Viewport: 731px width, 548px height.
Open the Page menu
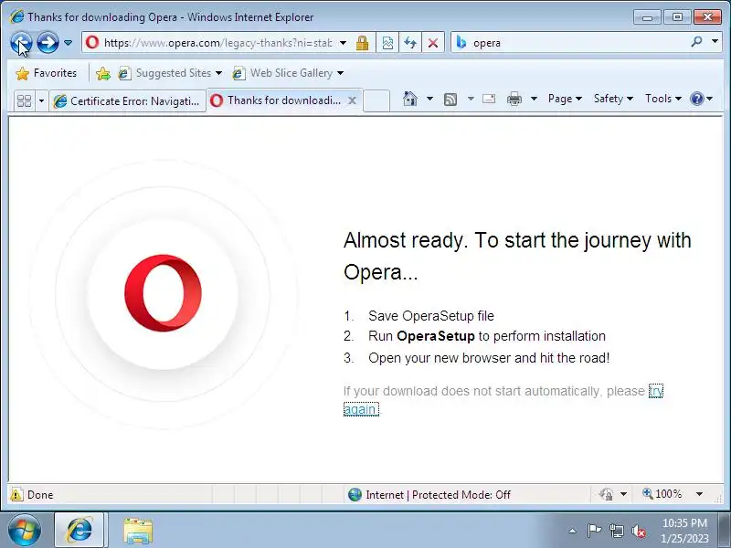pyautogui.click(x=565, y=99)
